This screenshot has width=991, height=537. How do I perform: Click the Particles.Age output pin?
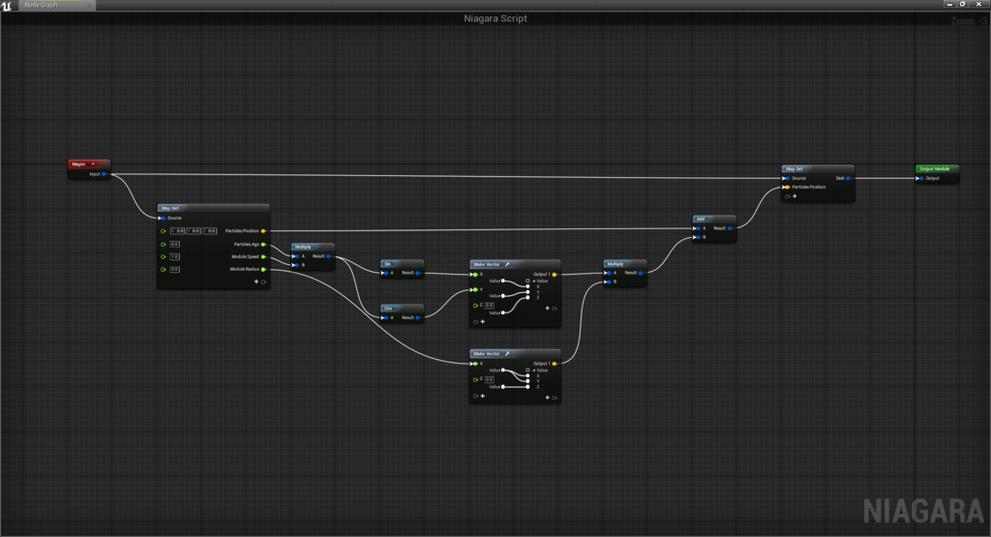(x=263, y=245)
